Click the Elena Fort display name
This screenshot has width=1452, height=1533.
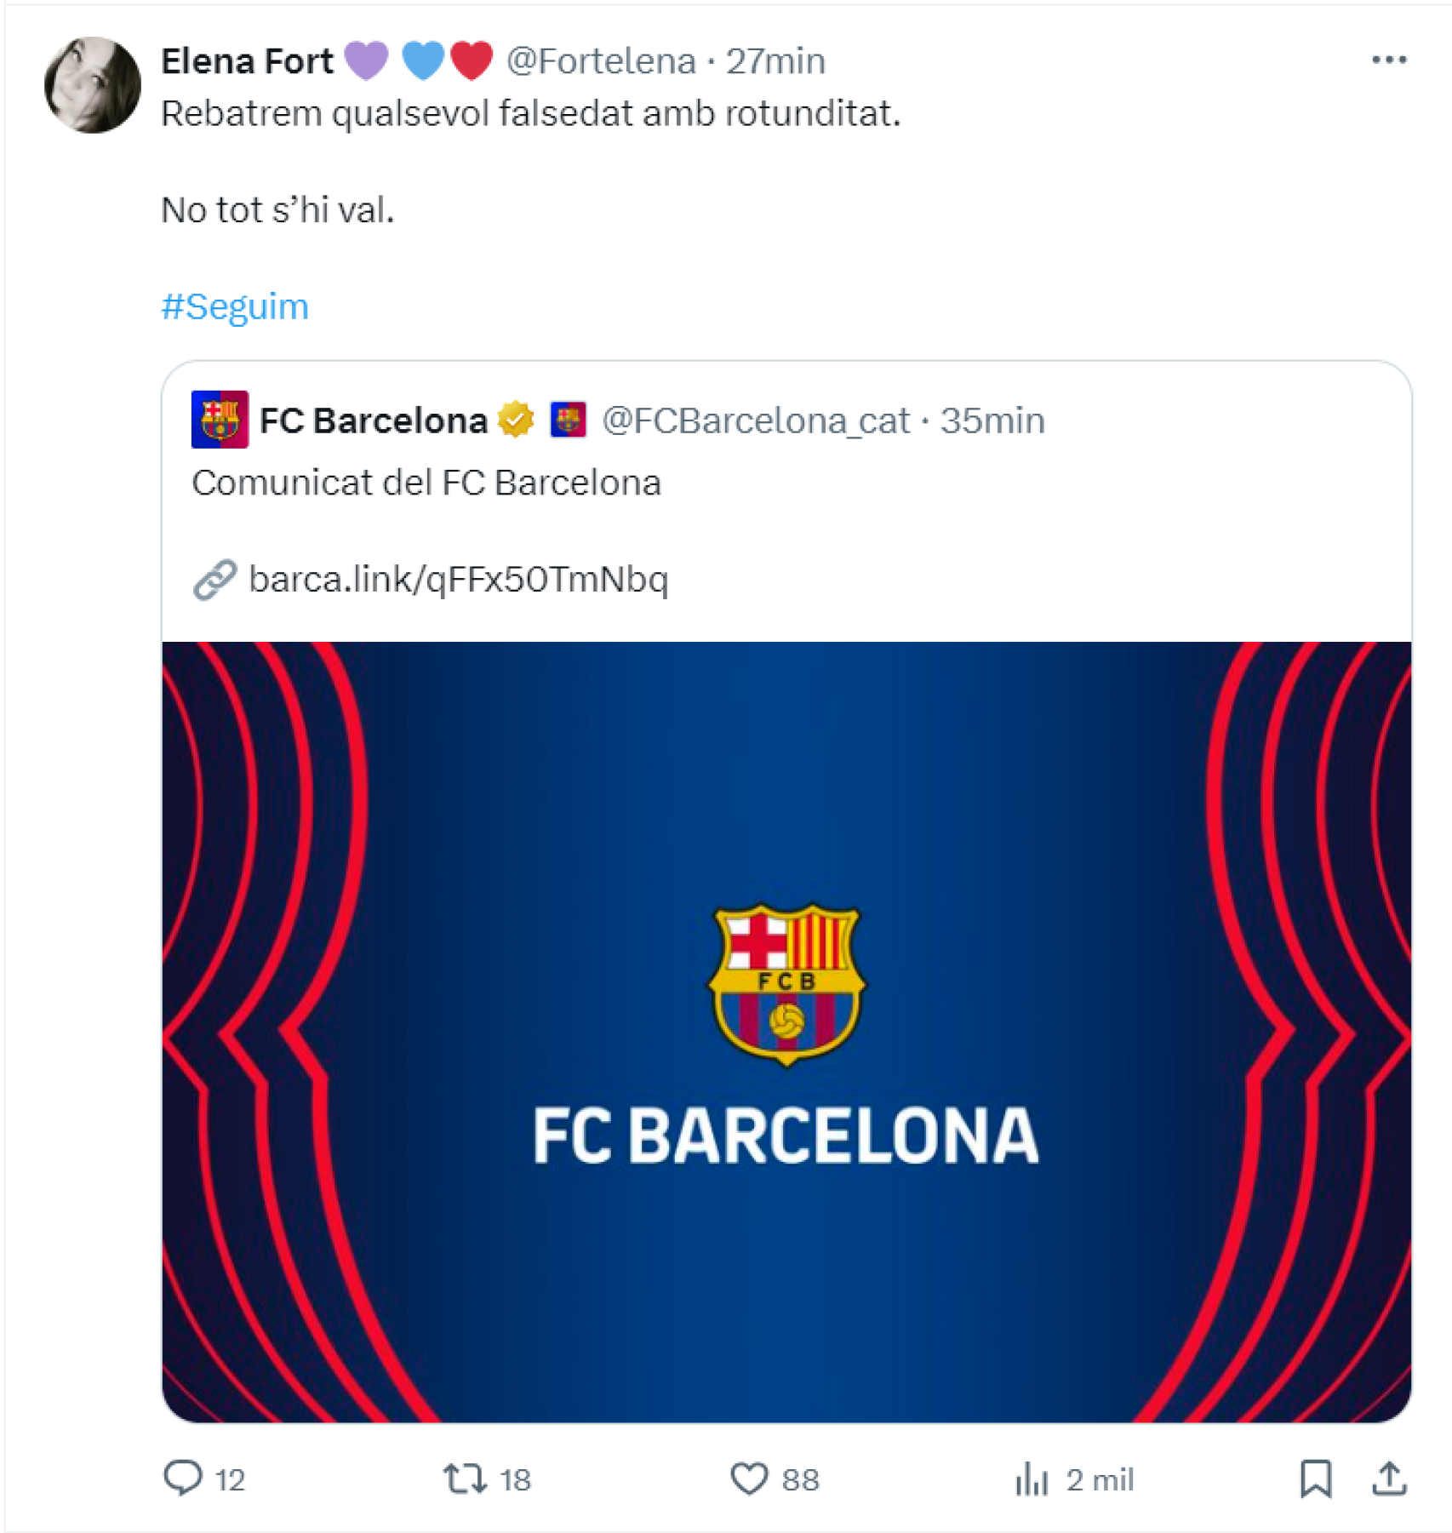coord(247,61)
